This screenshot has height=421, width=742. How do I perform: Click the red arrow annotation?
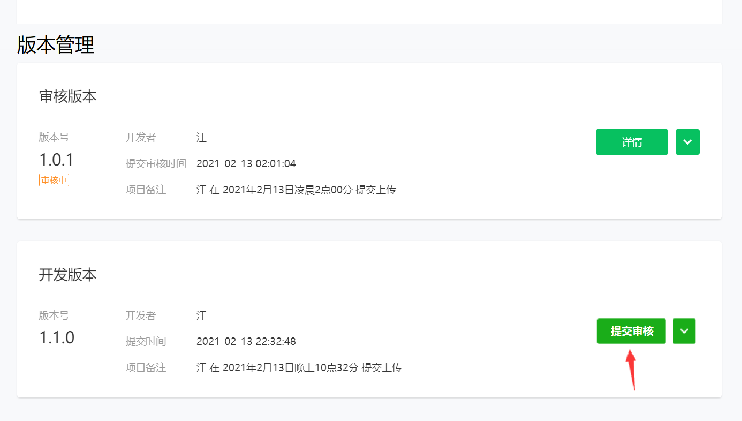pos(632,370)
